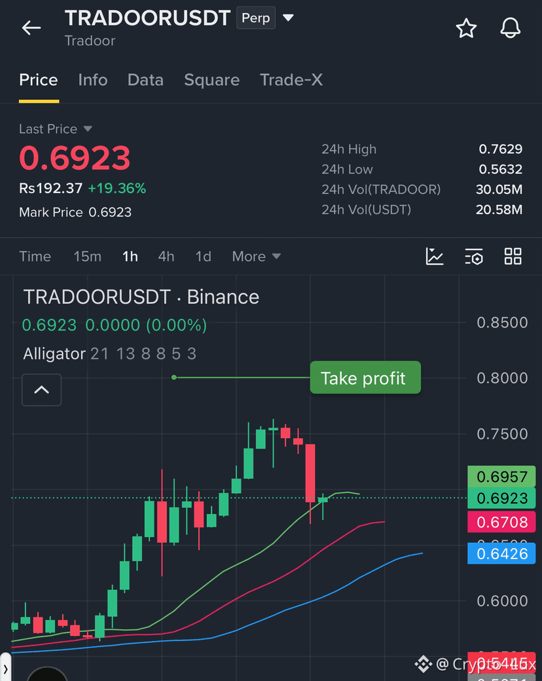Click the 0.6923 current price tag
The height and width of the screenshot is (681, 542).
501,498
